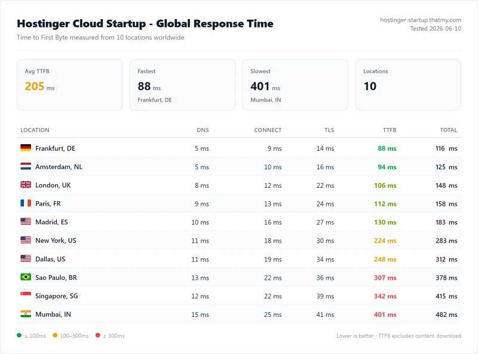The width and height of the screenshot is (478, 354).
Task: Click the 88 ms TTFB value for Frankfurt
Action: (x=387, y=148)
